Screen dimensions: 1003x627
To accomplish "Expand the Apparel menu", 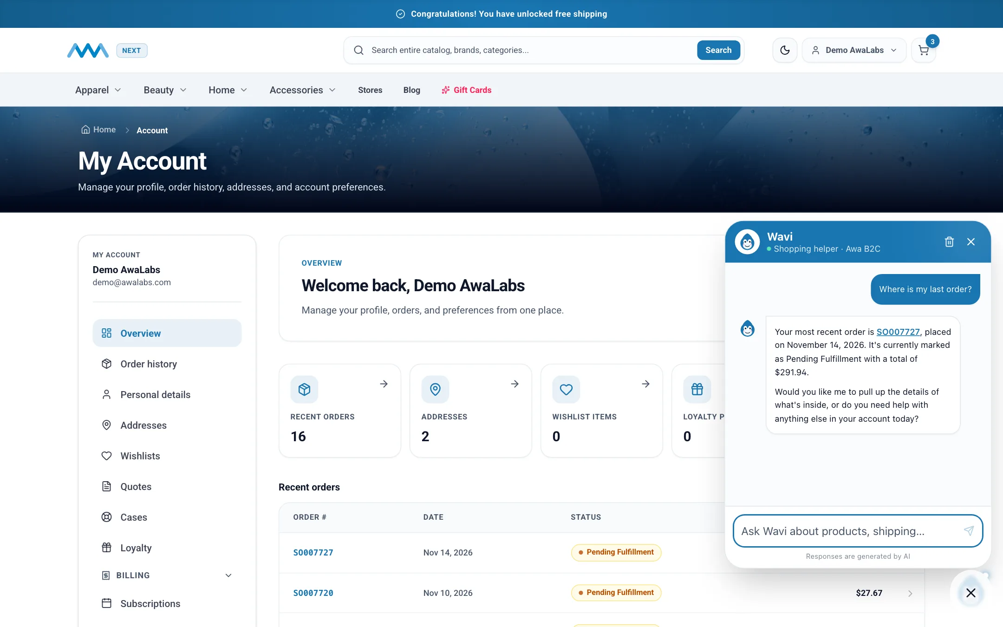I will point(98,90).
